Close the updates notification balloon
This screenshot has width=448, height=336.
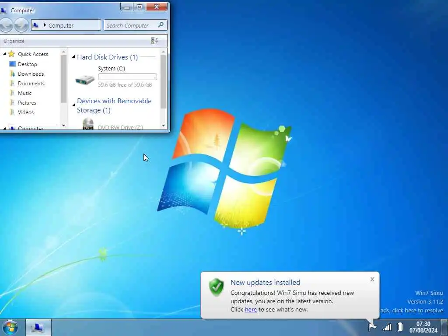tap(372, 280)
